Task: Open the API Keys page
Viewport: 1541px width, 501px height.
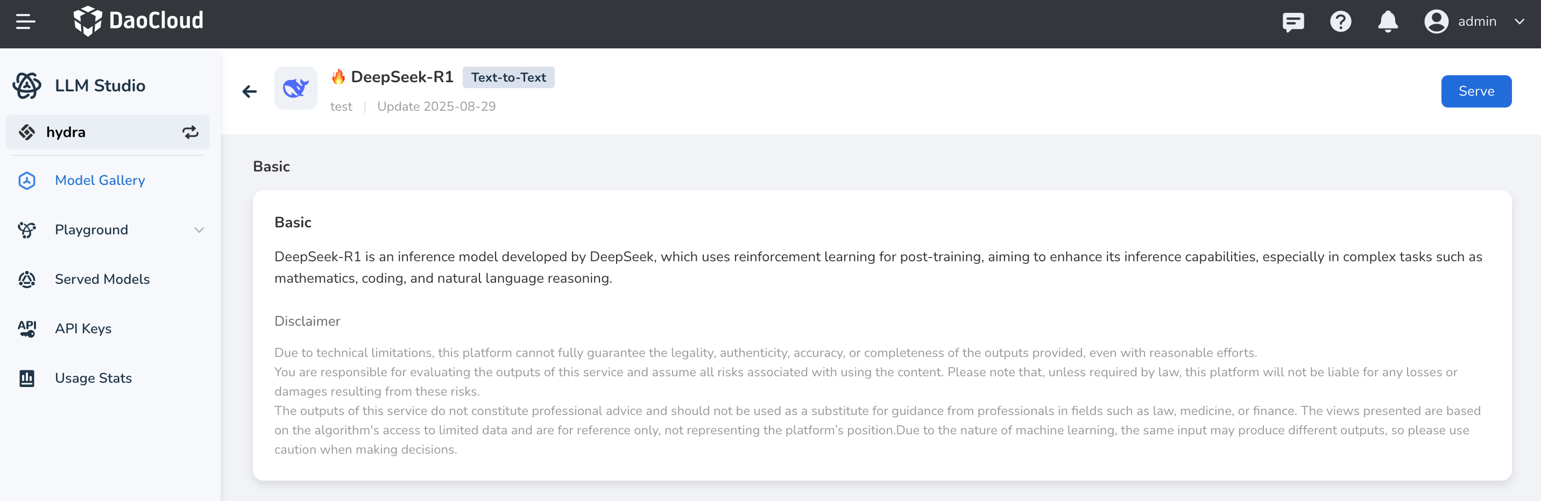Action: tap(83, 329)
